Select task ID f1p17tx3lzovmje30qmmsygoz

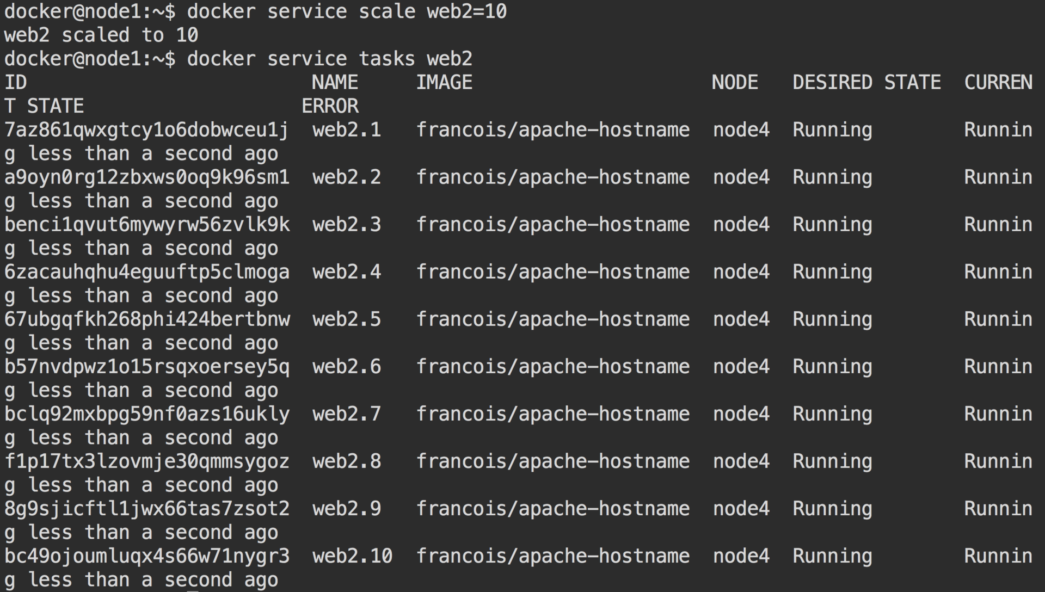coord(147,461)
